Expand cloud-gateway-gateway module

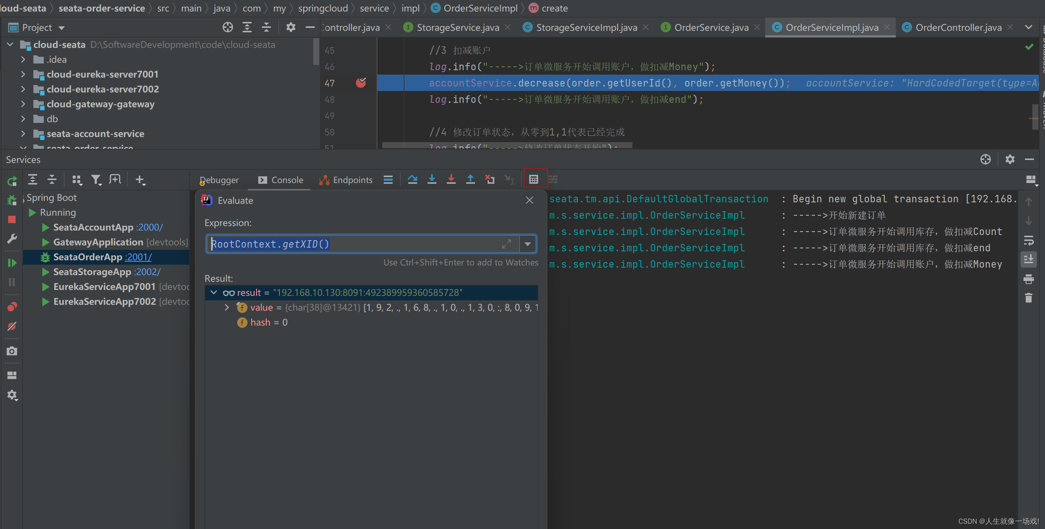click(x=23, y=104)
